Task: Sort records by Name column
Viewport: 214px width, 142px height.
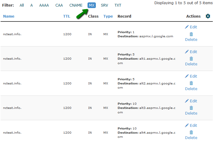Action: (9, 16)
